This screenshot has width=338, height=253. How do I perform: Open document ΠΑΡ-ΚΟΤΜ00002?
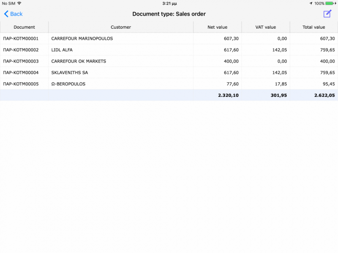tap(21, 50)
